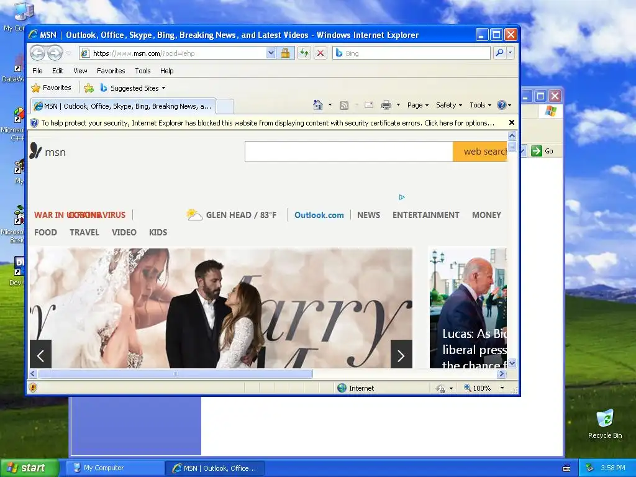Image resolution: width=636 pixels, height=477 pixels.
Task: Open the Help menu
Action: click(x=166, y=71)
